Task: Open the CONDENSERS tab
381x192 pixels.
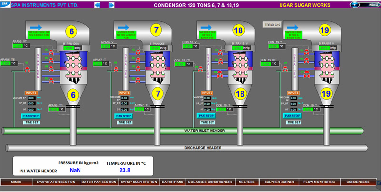Action: point(358,182)
